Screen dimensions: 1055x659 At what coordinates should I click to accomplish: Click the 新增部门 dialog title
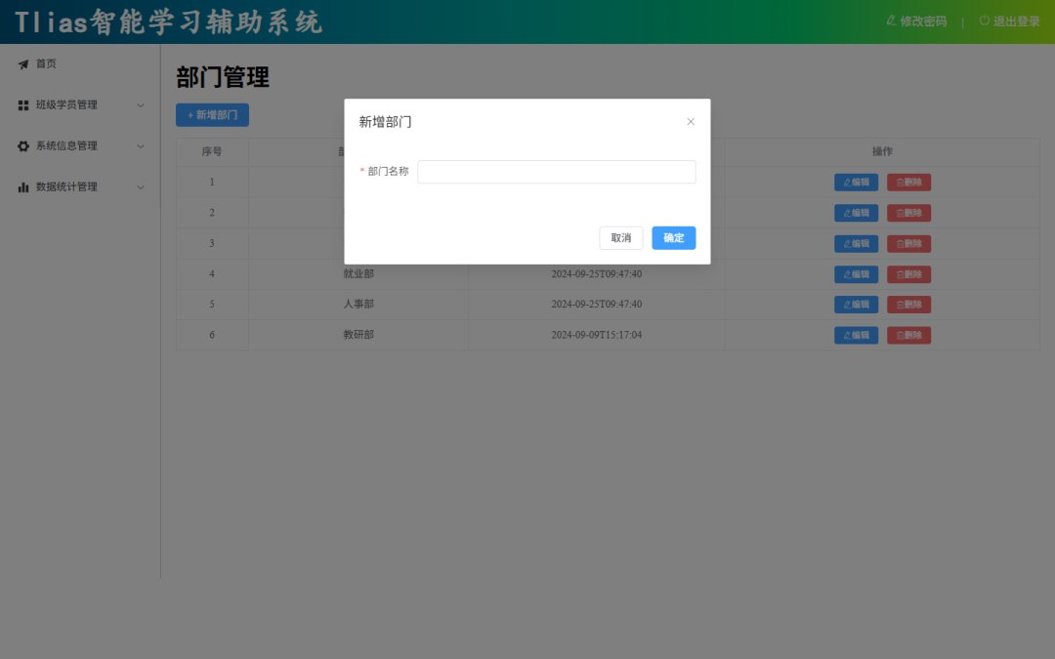coord(385,122)
